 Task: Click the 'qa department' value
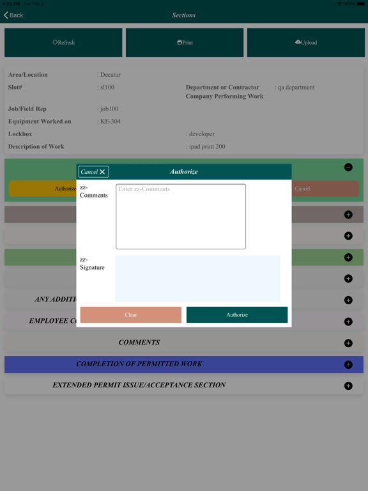point(296,88)
